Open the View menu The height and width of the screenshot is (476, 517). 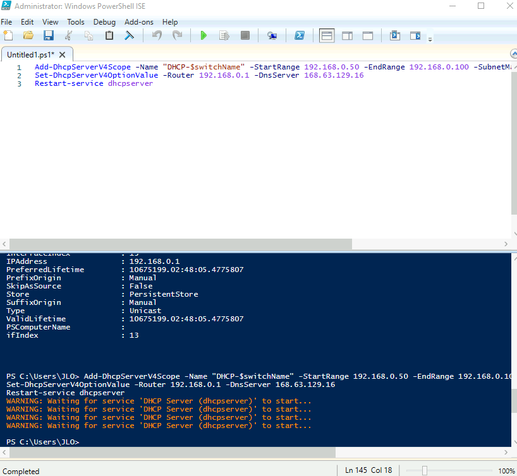click(x=50, y=22)
